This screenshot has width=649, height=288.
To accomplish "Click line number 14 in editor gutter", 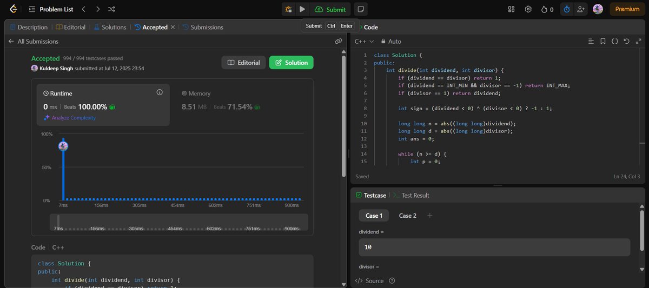I will (x=363, y=154).
